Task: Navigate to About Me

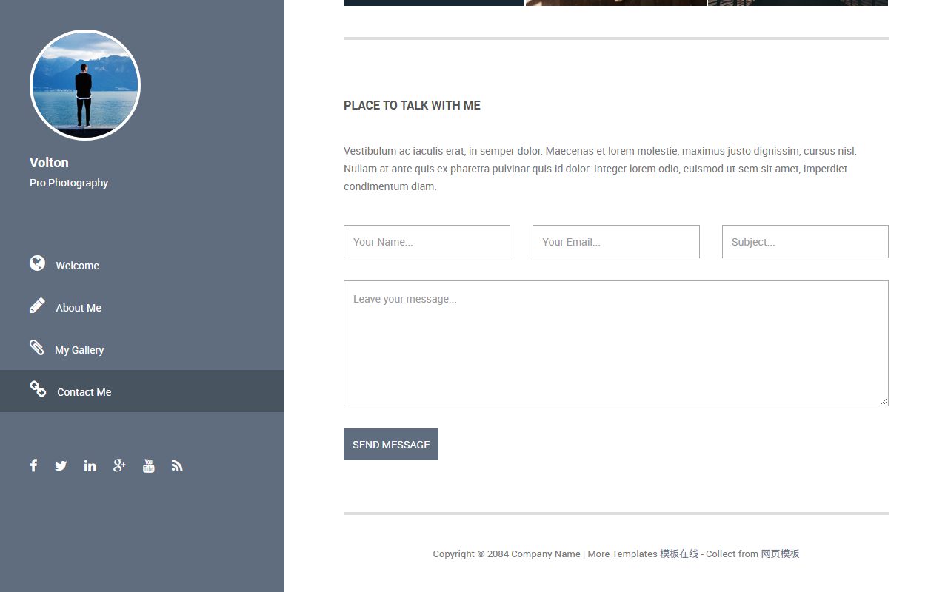Action: [x=142, y=307]
